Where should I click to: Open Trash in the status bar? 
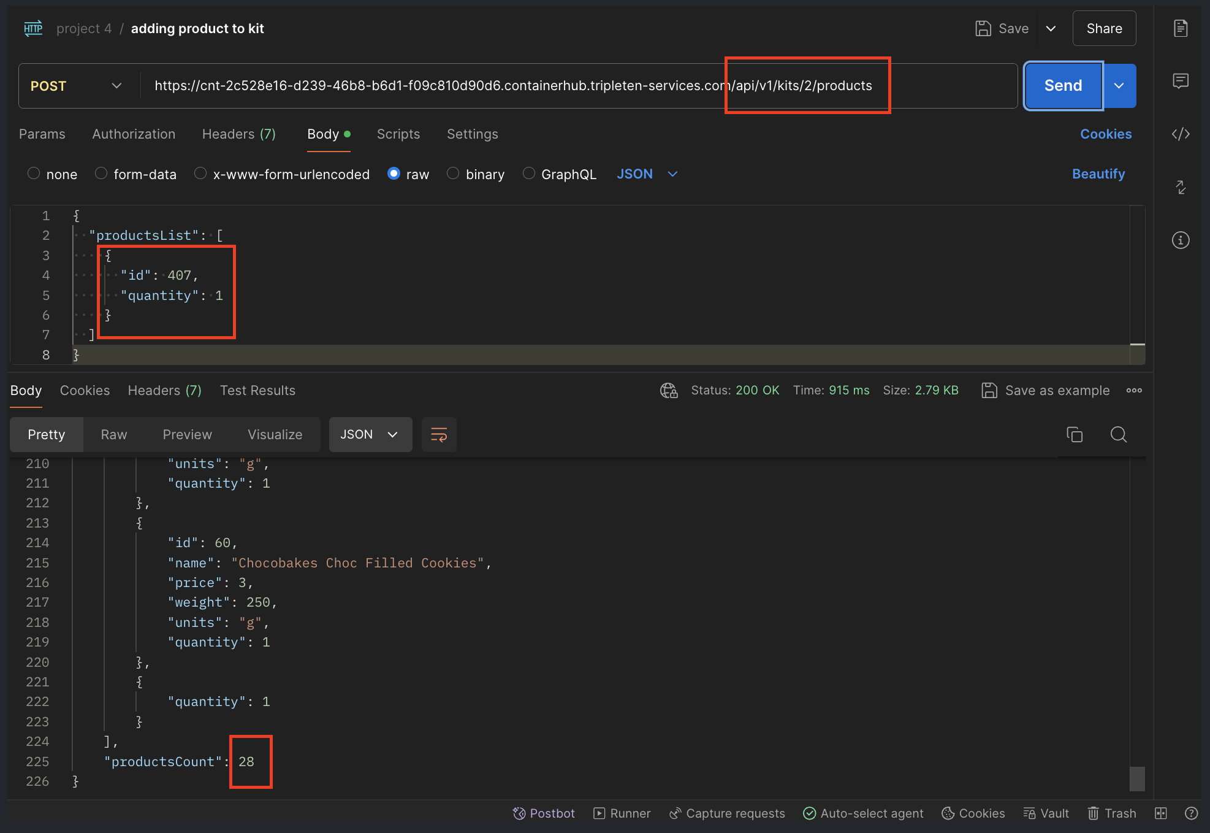(1112, 813)
